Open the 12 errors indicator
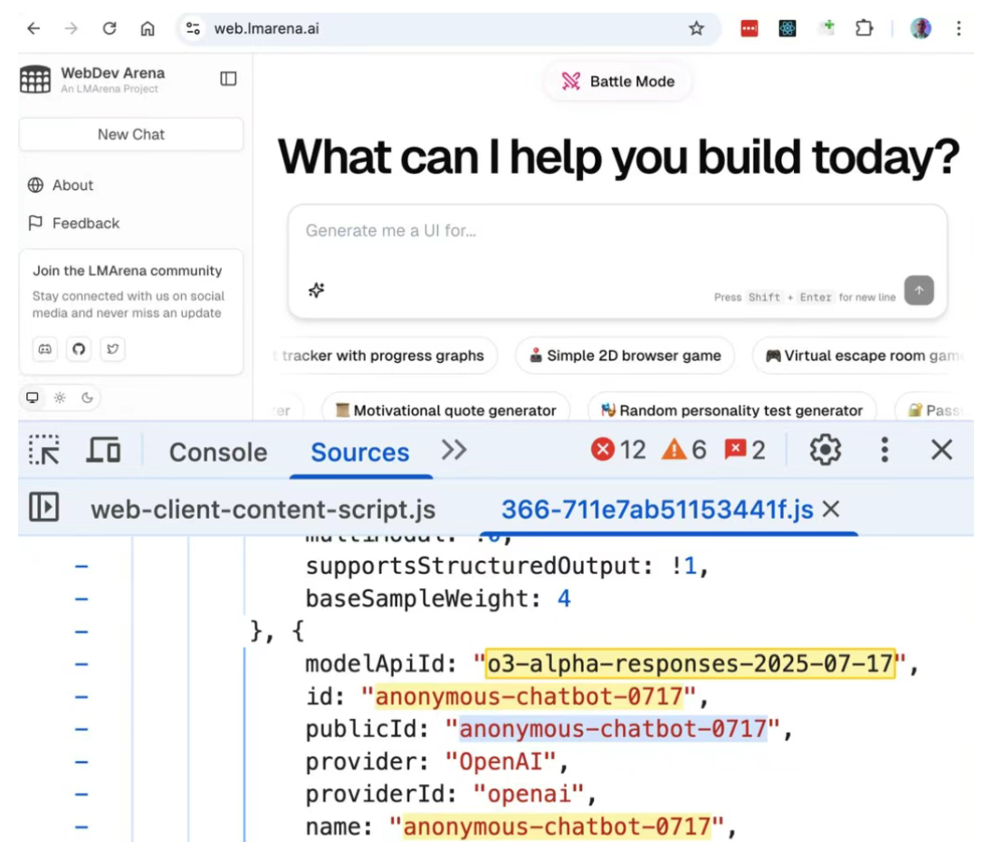Screen dimensions: 1003x842 point(618,450)
